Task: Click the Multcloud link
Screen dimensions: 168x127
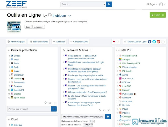Action: [x=18, y=125]
